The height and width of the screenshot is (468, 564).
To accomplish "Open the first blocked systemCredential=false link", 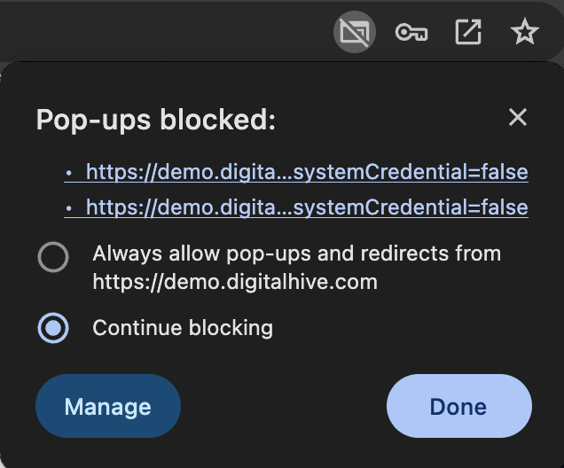I will pyautogui.click(x=307, y=172).
